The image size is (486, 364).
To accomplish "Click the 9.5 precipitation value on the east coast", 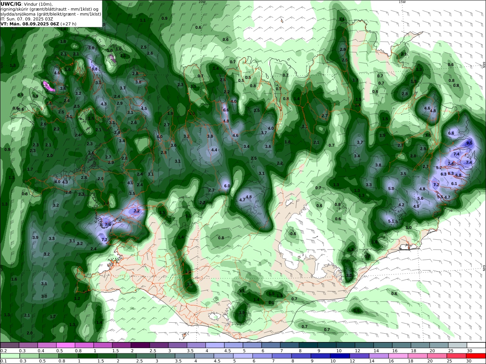I will pyautogui.click(x=469, y=143).
